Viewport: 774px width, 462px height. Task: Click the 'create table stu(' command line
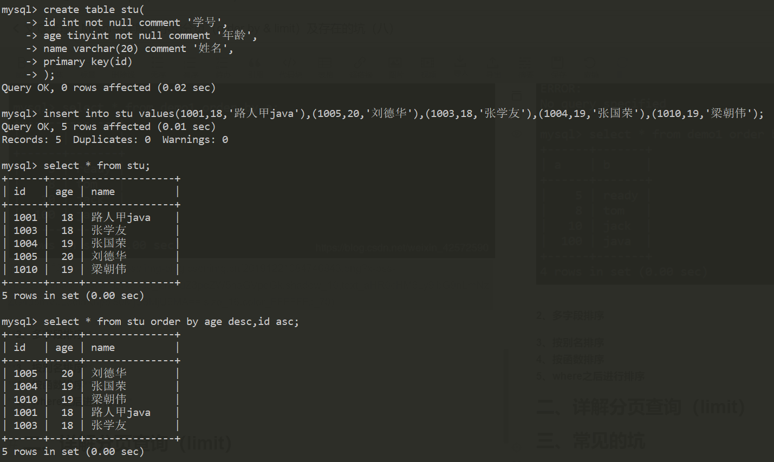[73, 10]
